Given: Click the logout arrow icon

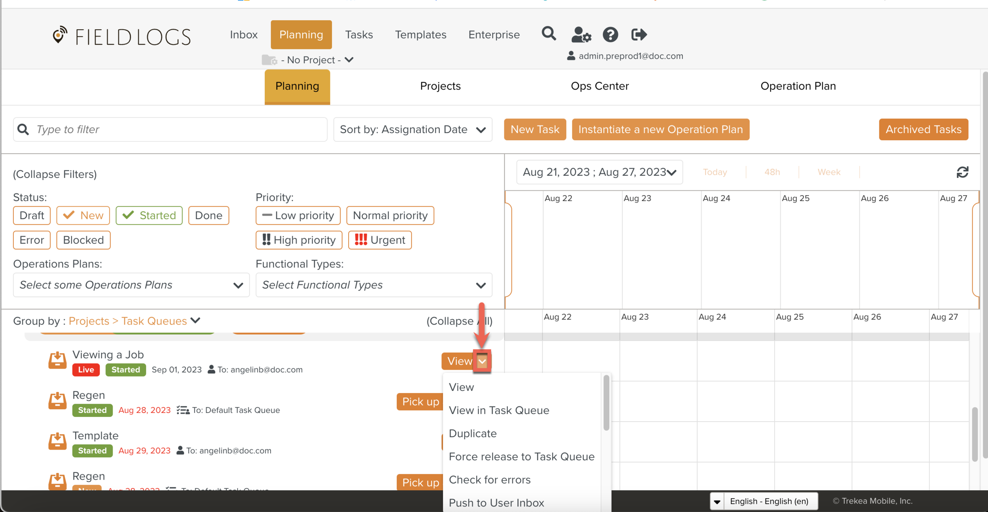Looking at the screenshot, I should click(x=639, y=35).
